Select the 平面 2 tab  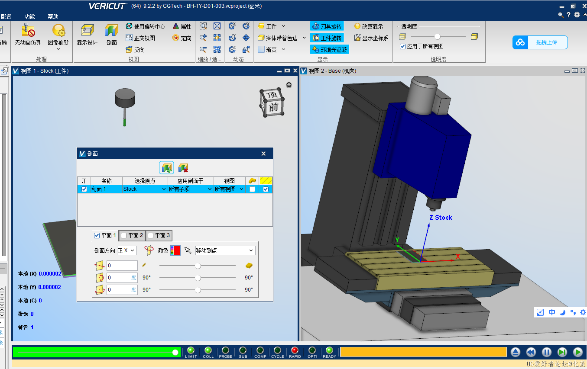tap(132, 235)
